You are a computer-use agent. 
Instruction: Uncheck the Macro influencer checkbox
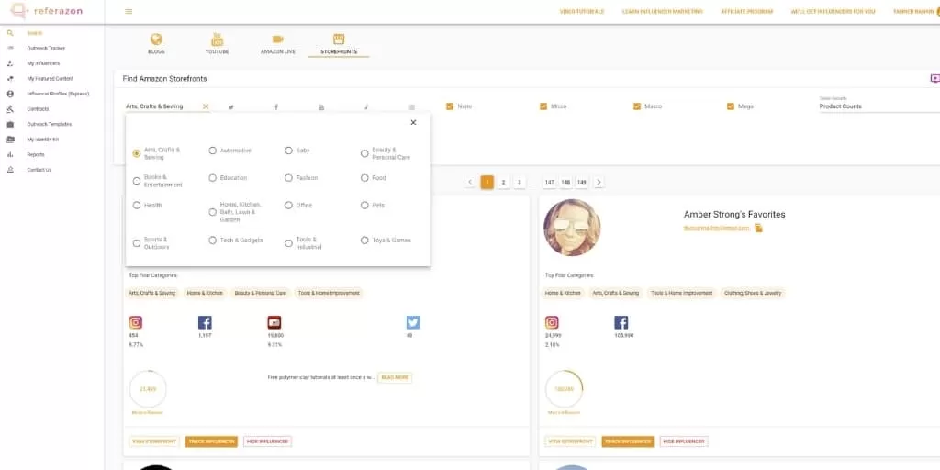tap(637, 106)
